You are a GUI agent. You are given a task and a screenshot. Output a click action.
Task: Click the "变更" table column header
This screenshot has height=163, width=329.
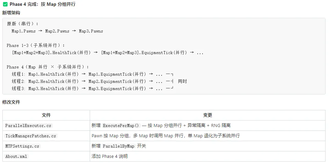click(x=207, y=115)
